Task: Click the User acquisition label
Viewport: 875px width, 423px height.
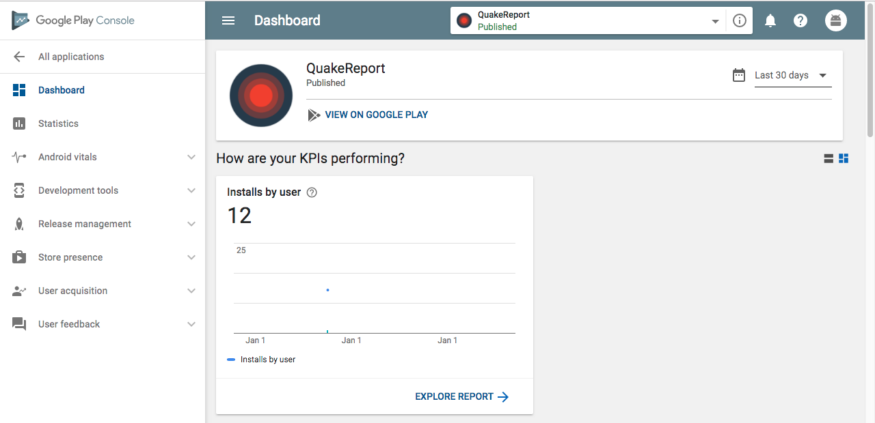Action: [72, 291]
